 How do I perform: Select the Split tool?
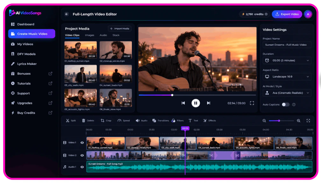(x=71, y=121)
